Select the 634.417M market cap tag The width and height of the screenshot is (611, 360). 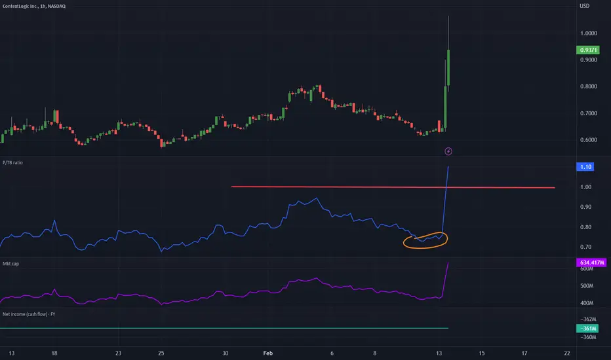[591, 262]
